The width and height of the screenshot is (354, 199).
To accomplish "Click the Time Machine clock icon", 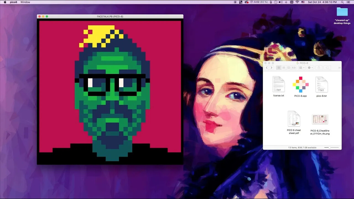I will click(x=275, y=2).
